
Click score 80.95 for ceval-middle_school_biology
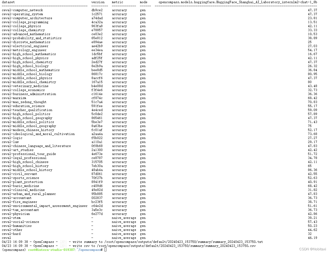(312, 74)
